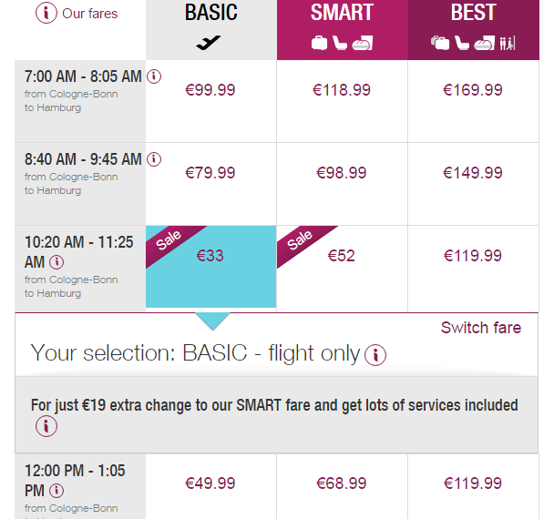Click info icon for 10:20 AM flight

pos(56,262)
